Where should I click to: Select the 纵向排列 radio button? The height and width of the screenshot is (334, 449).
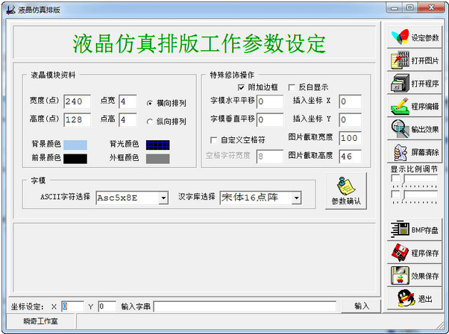pyautogui.click(x=150, y=122)
